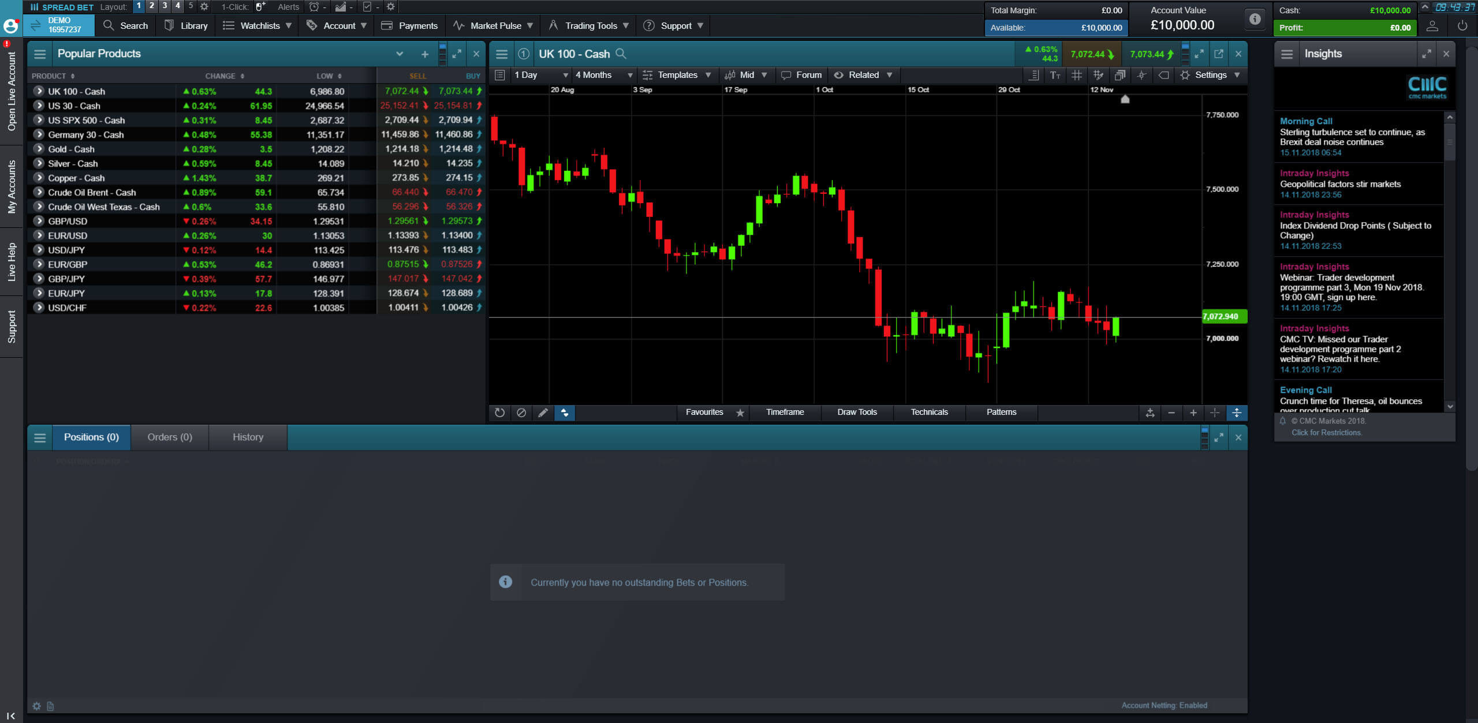Zoom out the chart with minus icon
Image resolution: width=1478 pixels, height=723 pixels.
tap(1171, 413)
